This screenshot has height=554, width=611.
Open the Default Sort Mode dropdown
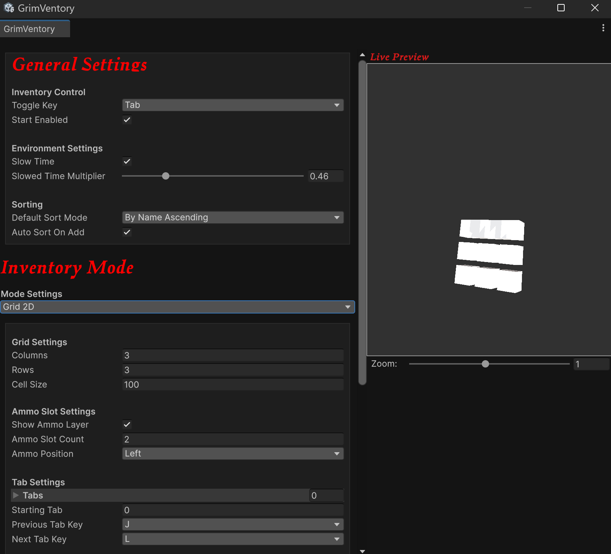point(233,218)
